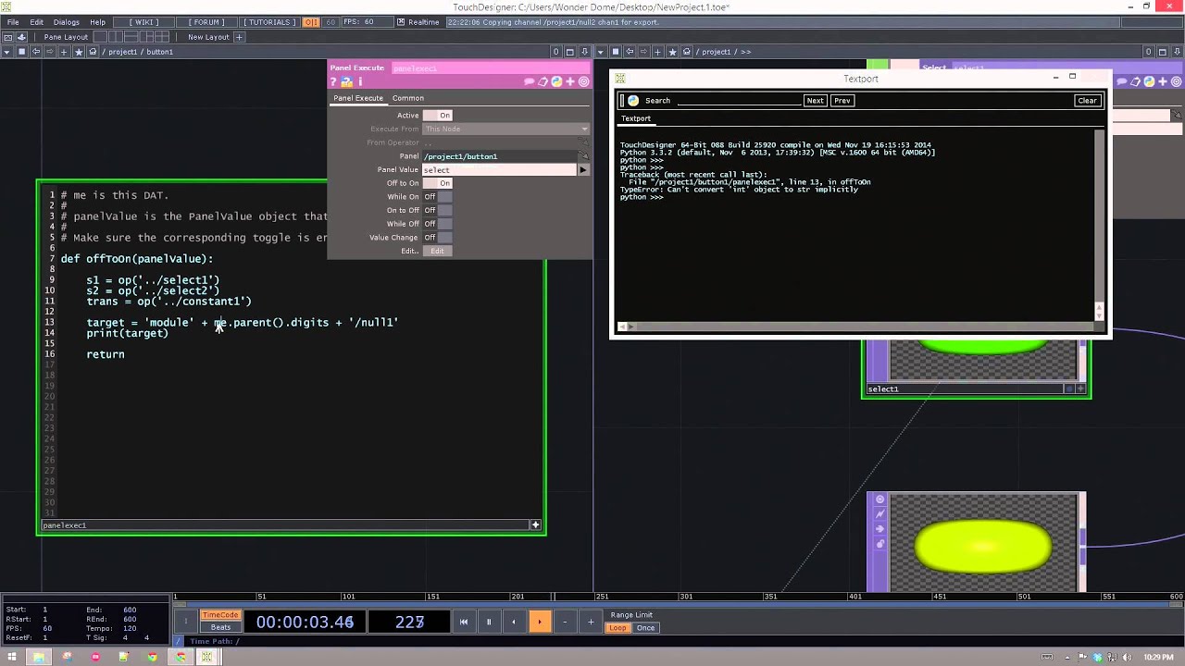Clear the Textport output
Viewport: 1185px width, 666px height.
pyautogui.click(x=1087, y=101)
